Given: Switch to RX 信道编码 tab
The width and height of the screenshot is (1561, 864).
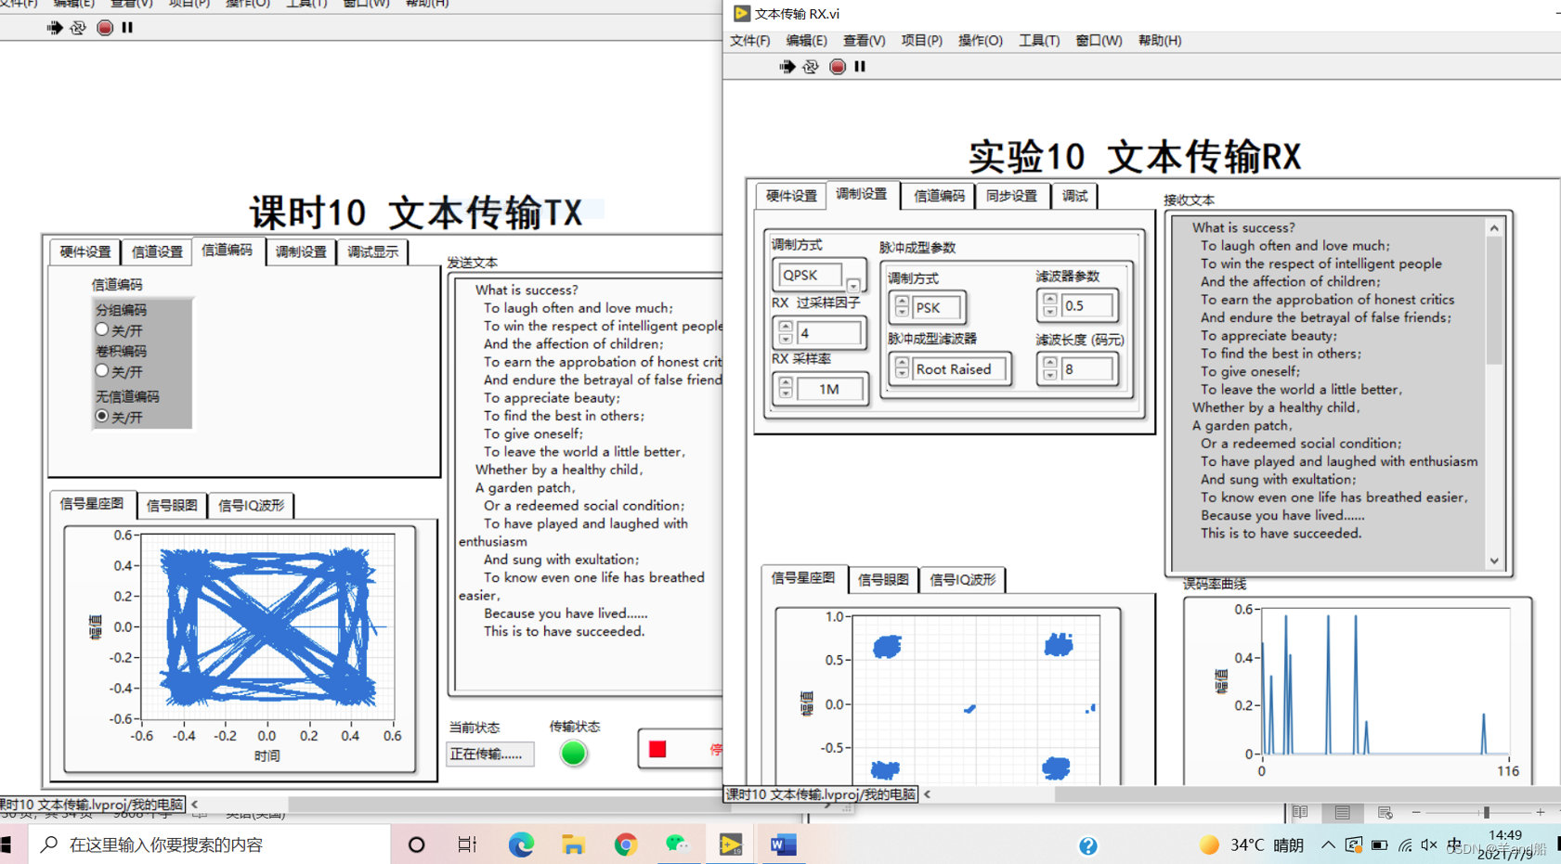Looking at the screenshot, I should 939,196.
